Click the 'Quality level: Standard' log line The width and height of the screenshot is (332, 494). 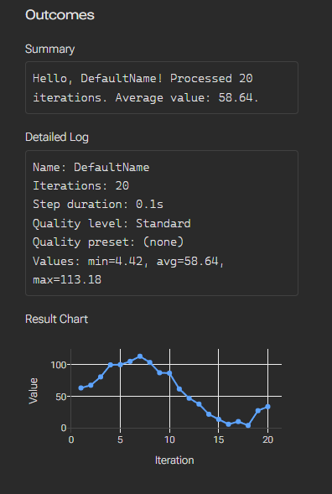pyautogui.click(x=112, y=223)
